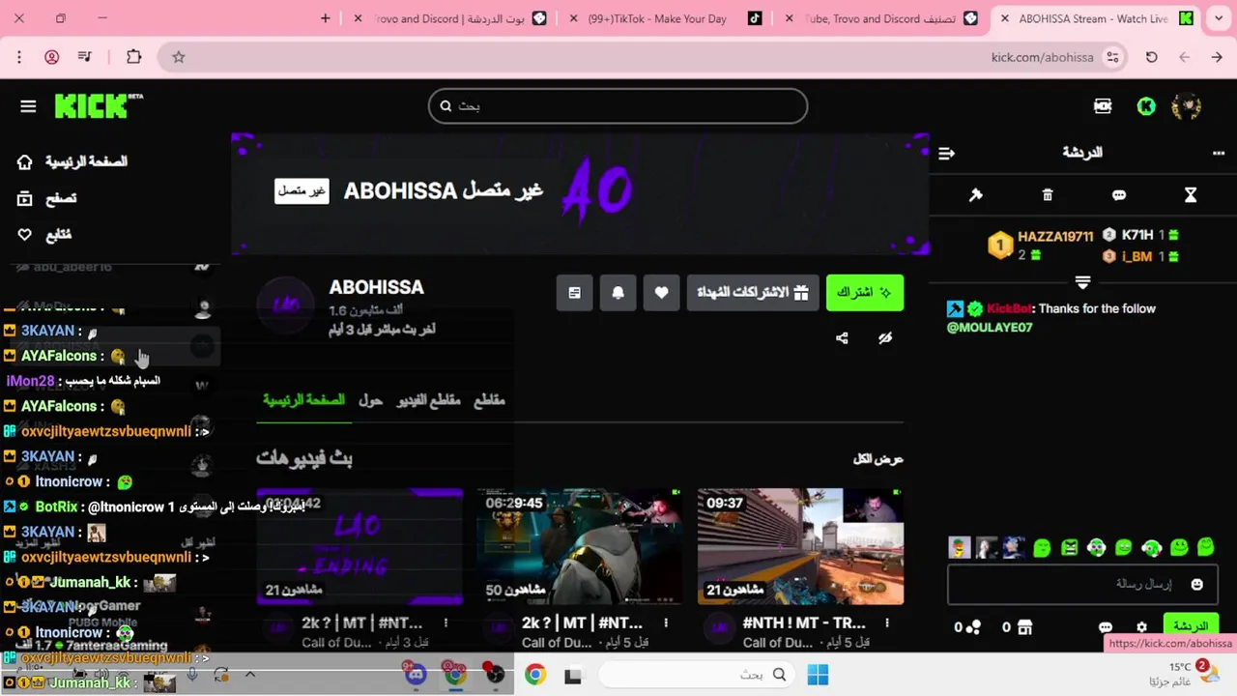This screenshot has width=1237, height=696.
Task: Open the LAO ENDING video thumbnail
Action: click(360, 546)
